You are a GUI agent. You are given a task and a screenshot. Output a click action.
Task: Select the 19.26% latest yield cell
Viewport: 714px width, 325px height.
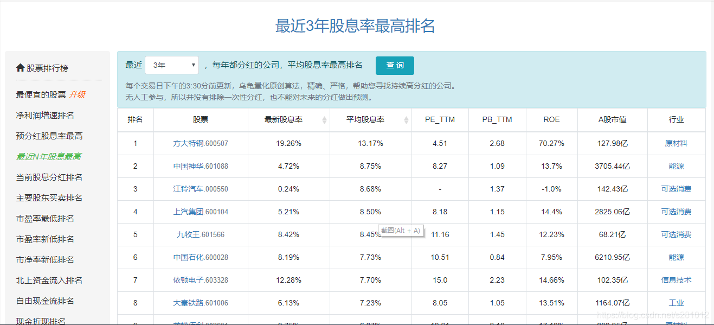[288, 143]
